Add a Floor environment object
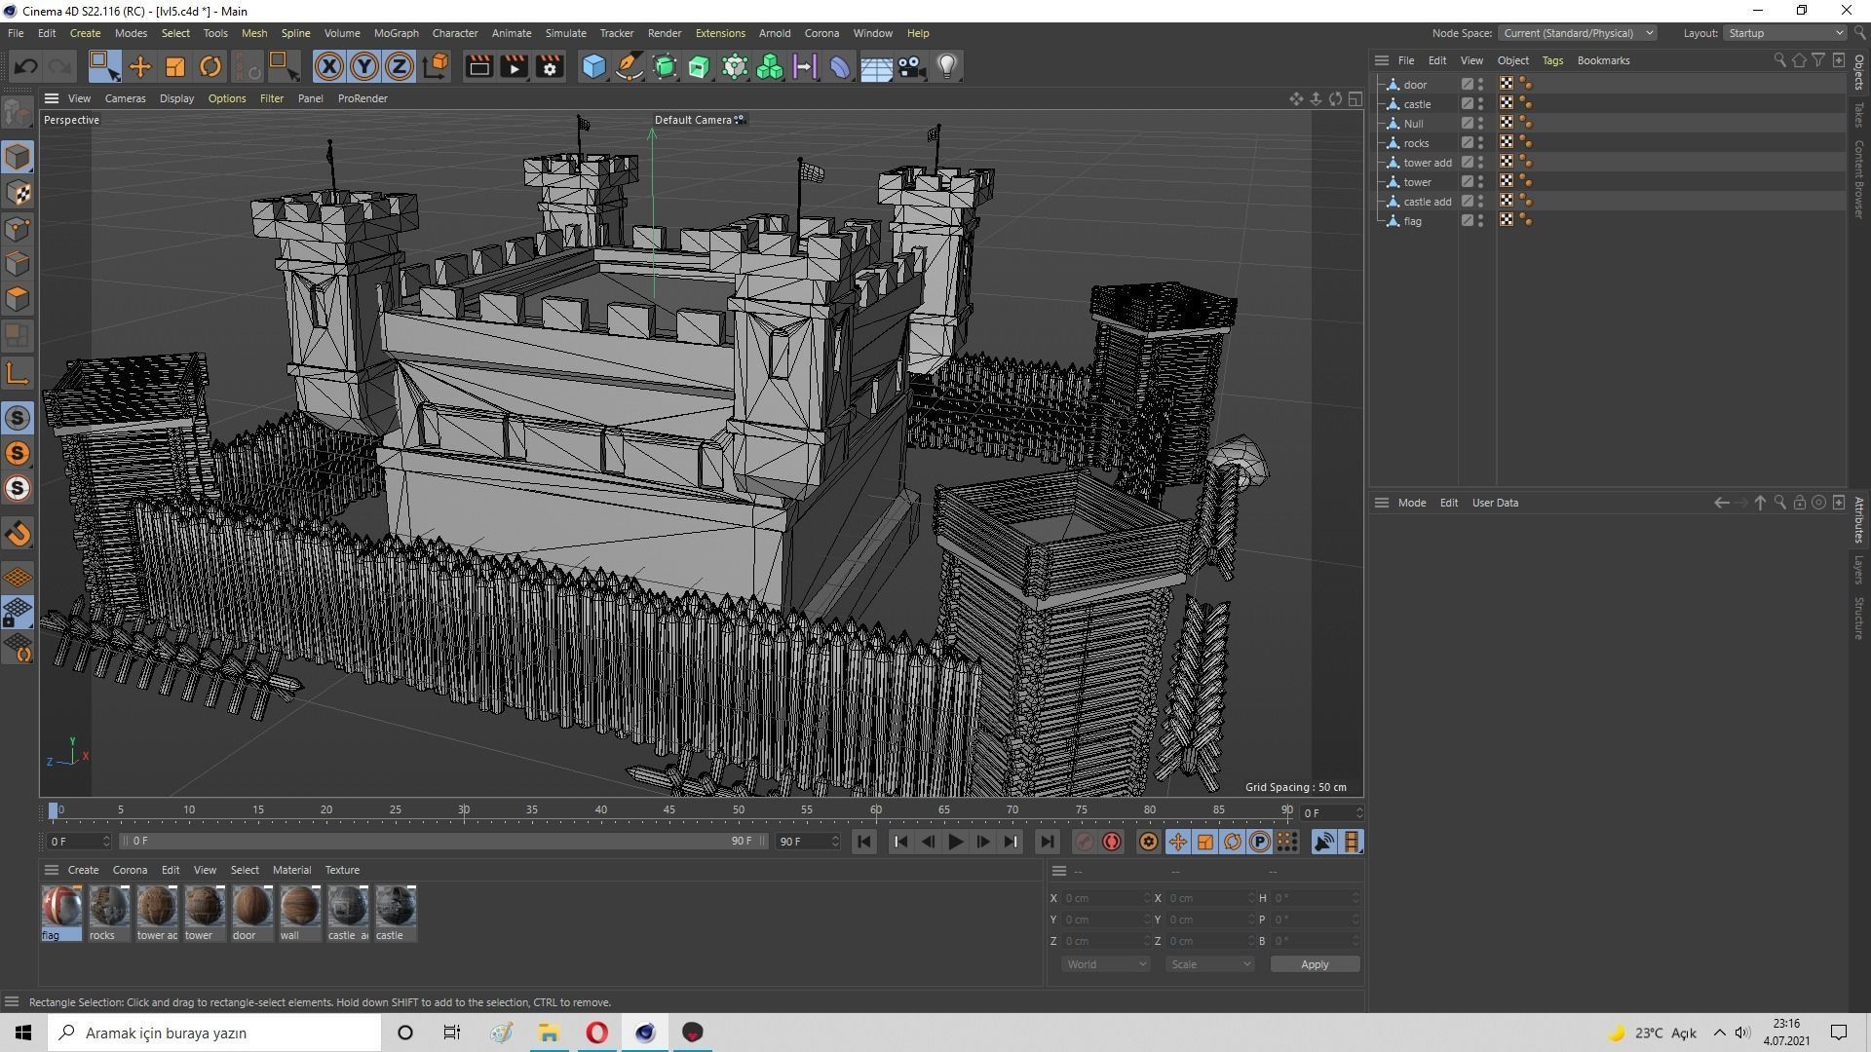 point(876,66)
